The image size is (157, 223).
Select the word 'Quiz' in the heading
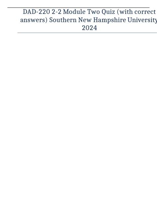coord(108,12)
